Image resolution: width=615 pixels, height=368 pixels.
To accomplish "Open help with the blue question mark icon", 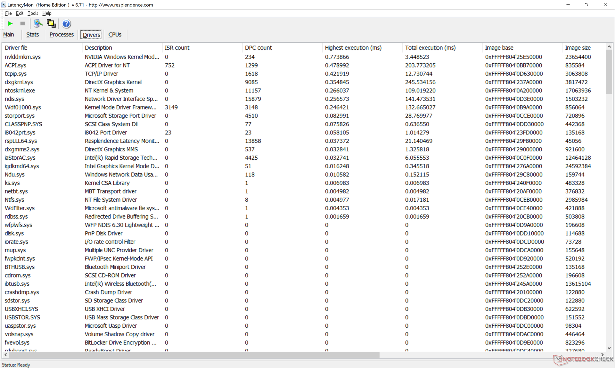I will point(66,24).
